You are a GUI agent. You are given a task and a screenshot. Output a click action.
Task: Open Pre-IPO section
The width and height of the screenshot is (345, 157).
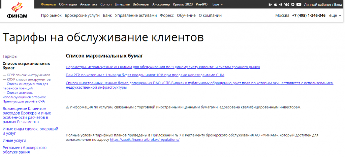pyautogui.click(x=201, y=4)
